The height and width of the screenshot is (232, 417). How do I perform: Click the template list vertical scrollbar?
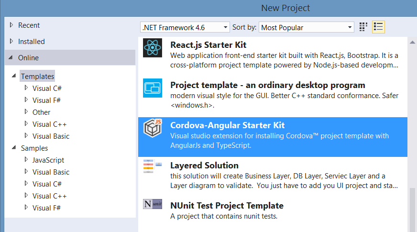pyautogui.click(x=412, y=206)
